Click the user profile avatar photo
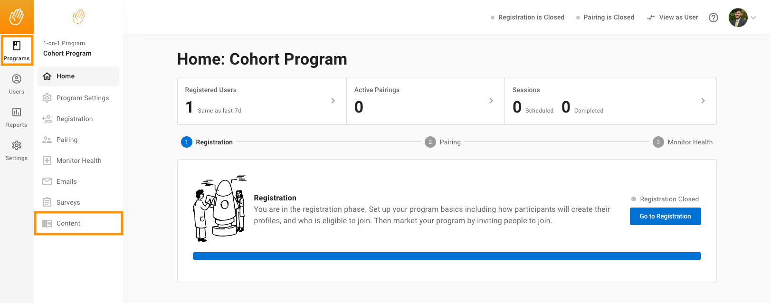Viewport: 770px width, 303px height. [x=738, y=18]
